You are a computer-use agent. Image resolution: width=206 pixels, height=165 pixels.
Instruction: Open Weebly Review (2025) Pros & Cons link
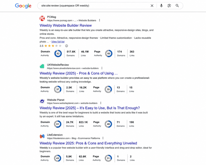coord(79,73)
